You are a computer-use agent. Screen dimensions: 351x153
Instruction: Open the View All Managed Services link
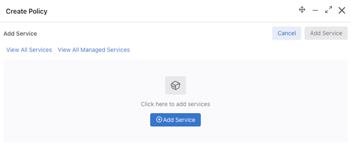coord(94,50)
